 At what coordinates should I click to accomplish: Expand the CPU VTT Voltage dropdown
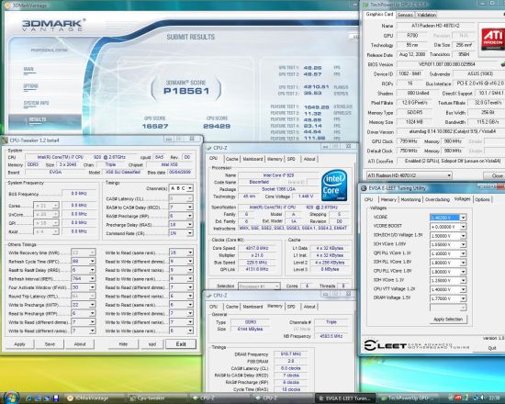tap(463, 289)
